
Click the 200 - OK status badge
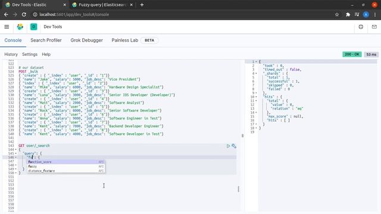click(x=352, y=54)
